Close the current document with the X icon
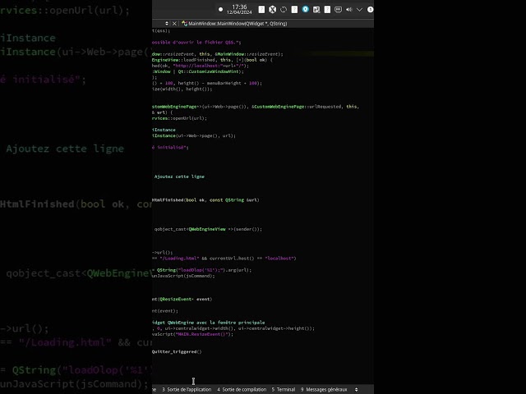Screen dimensions: 526x394 click(175, 24)
